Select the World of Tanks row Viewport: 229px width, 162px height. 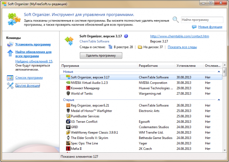coord(141,94)
